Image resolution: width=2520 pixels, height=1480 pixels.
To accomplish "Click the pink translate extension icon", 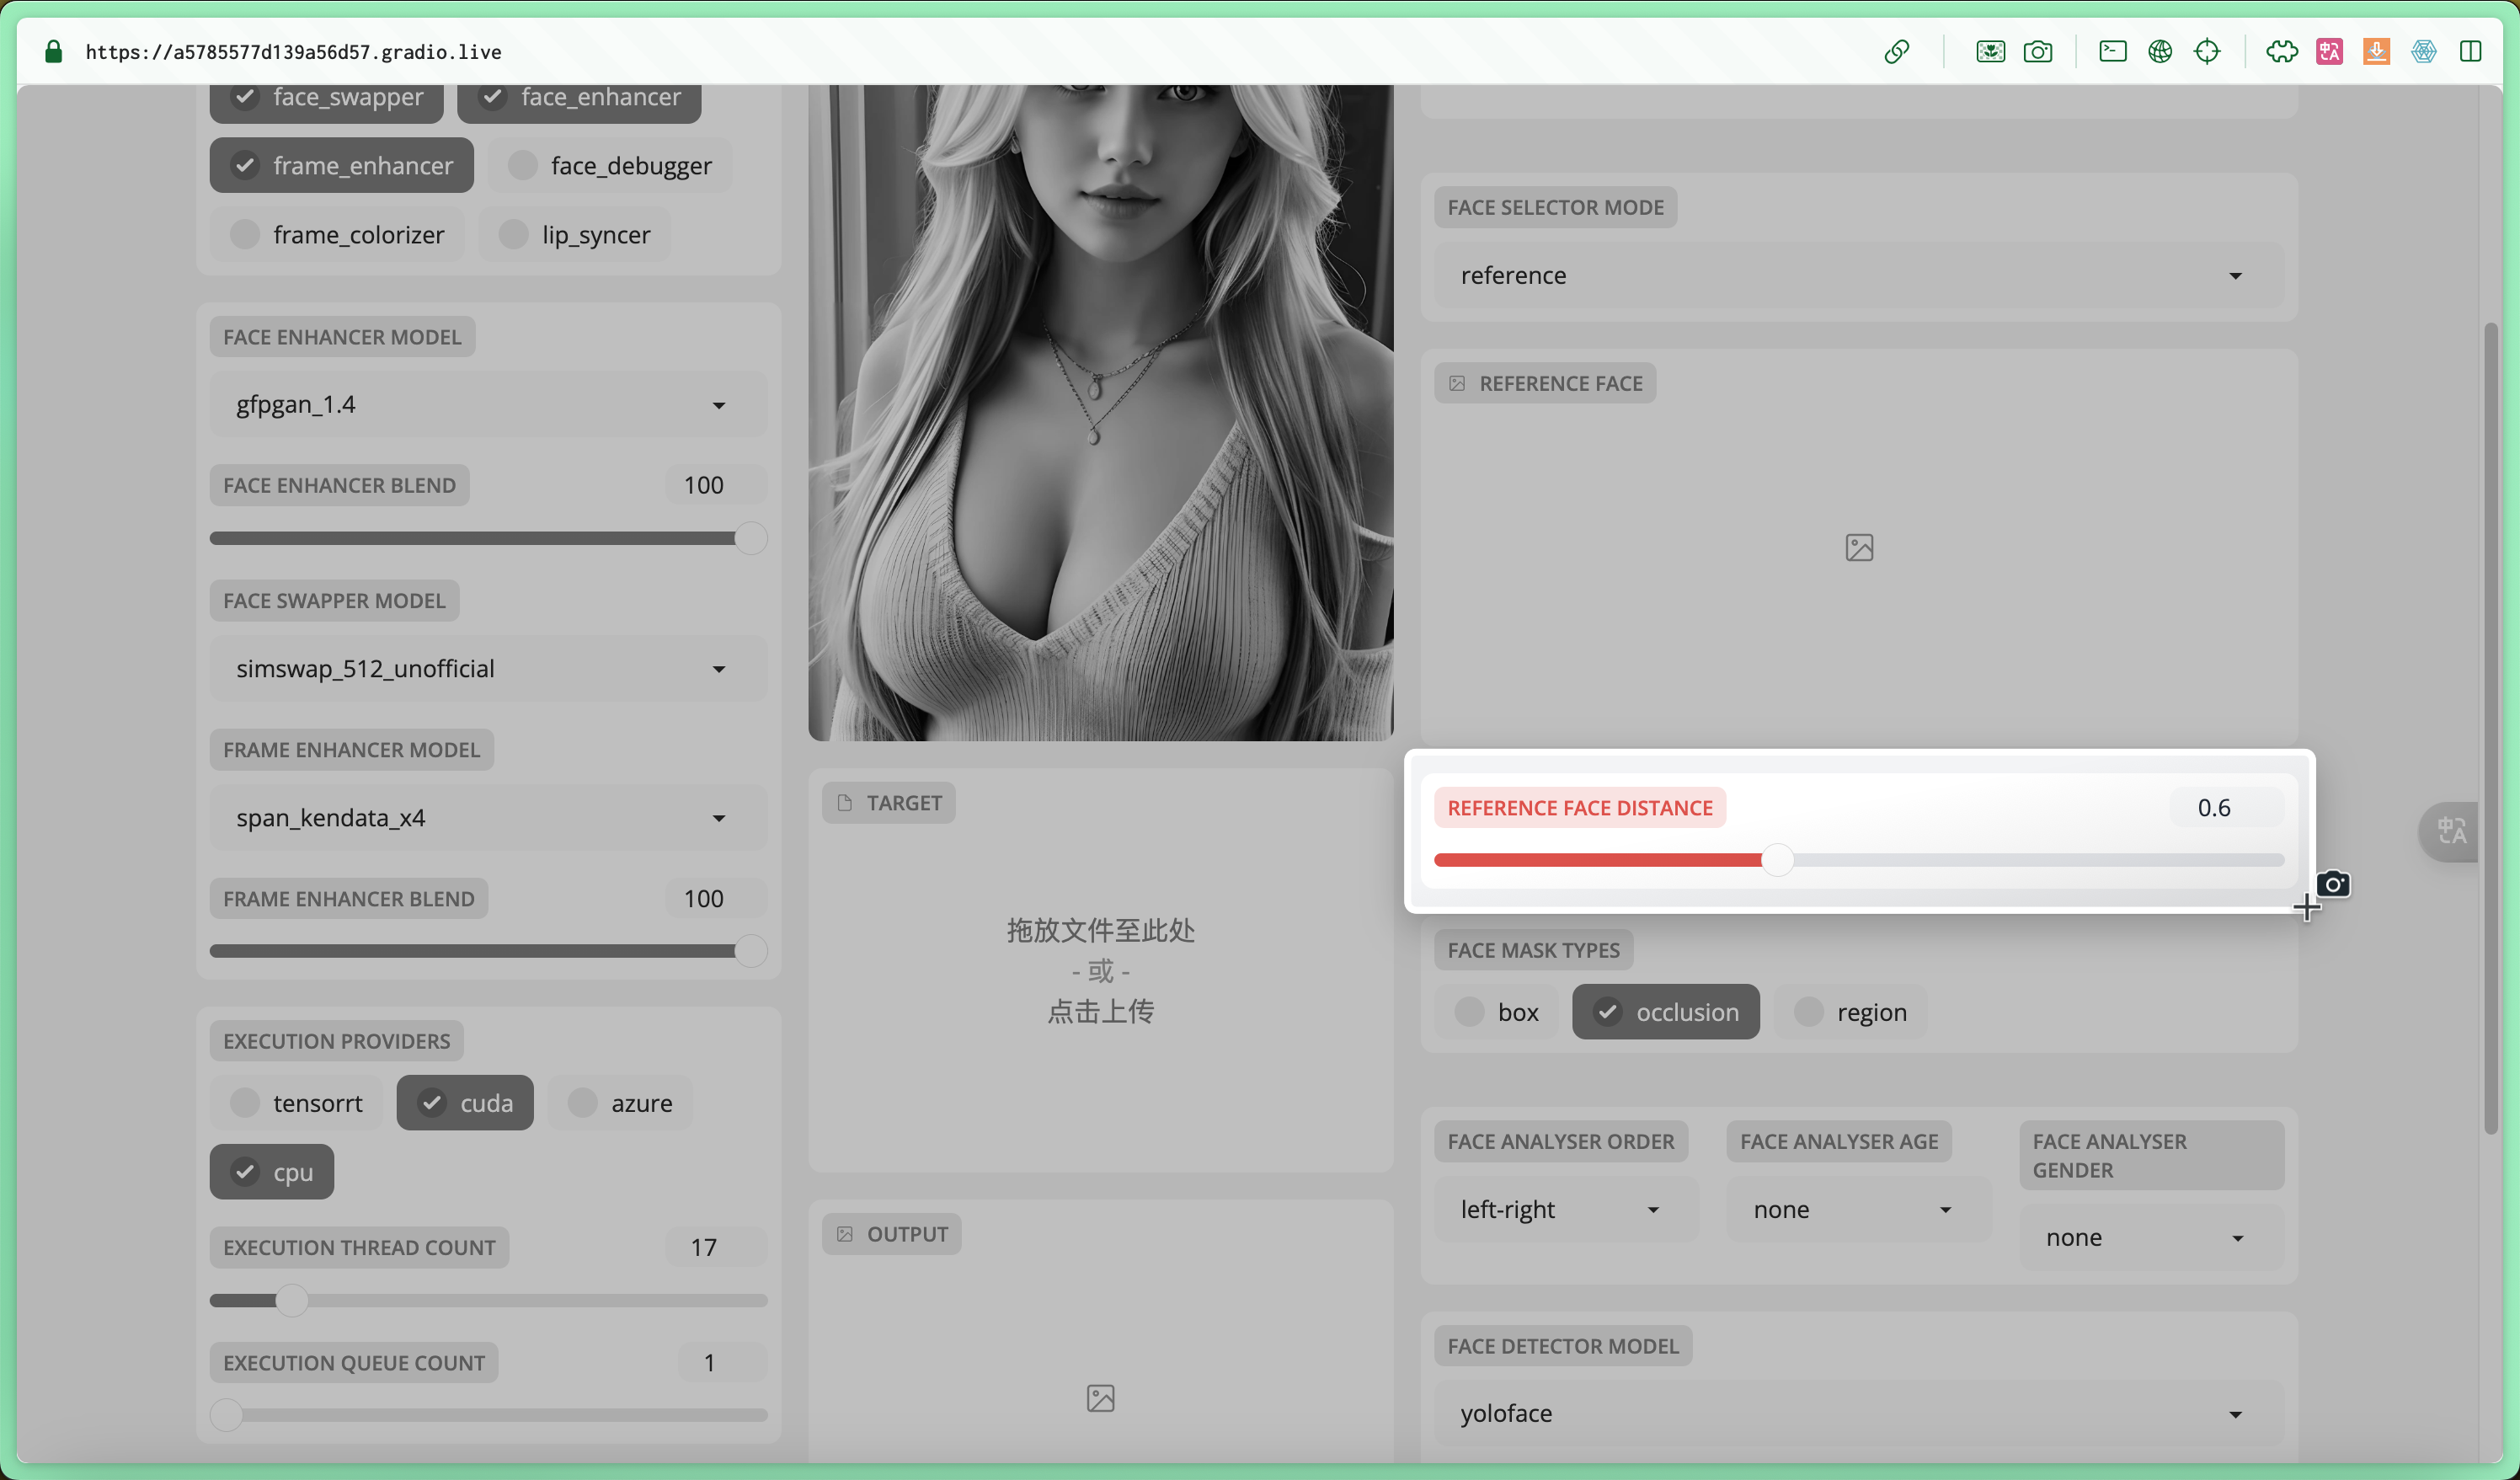I will (2329, 52).
